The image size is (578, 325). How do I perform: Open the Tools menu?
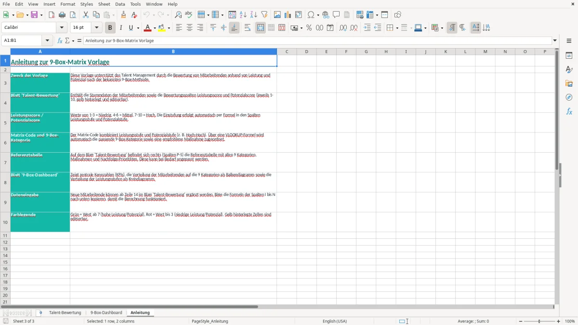click(135, 4)
